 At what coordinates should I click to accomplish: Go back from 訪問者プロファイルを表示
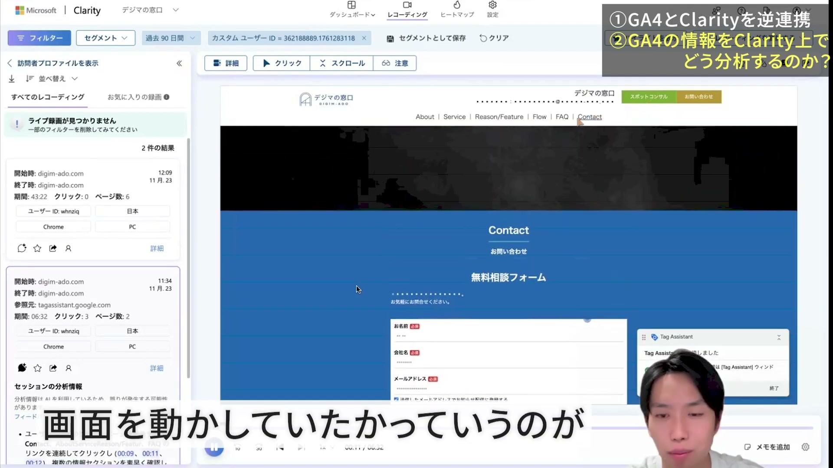coord(10,63)
